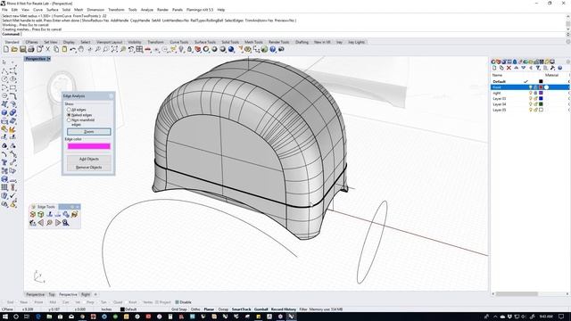Click the blue color swatch of Layer 03

(x=541, y=98)
